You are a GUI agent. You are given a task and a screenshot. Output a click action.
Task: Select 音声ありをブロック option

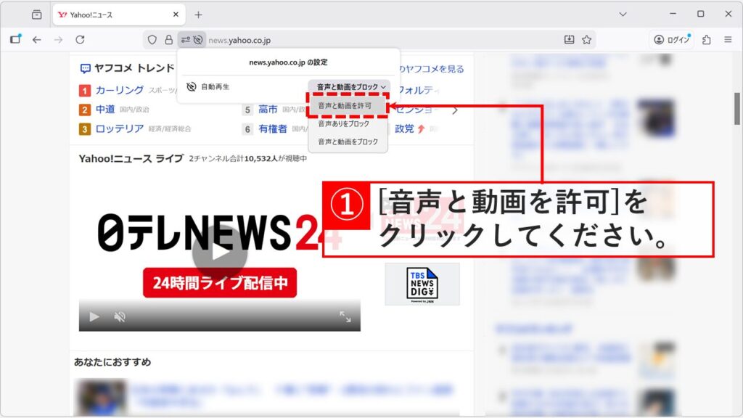coord(348,123)
